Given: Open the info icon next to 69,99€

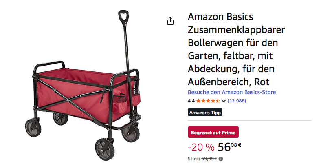Looking at the screenshot, I should pyautogui.click(x=221, y=159).
